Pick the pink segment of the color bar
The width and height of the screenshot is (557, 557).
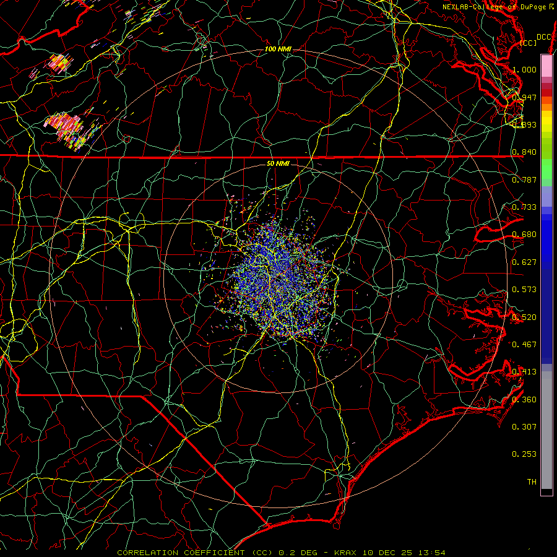(546, 66)
